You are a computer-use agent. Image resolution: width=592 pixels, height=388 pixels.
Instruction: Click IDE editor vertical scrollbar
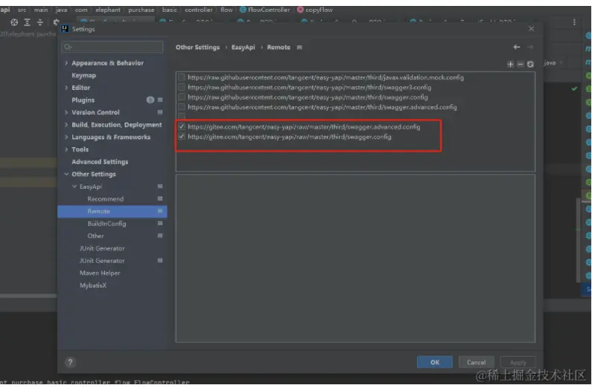[578, 240]
